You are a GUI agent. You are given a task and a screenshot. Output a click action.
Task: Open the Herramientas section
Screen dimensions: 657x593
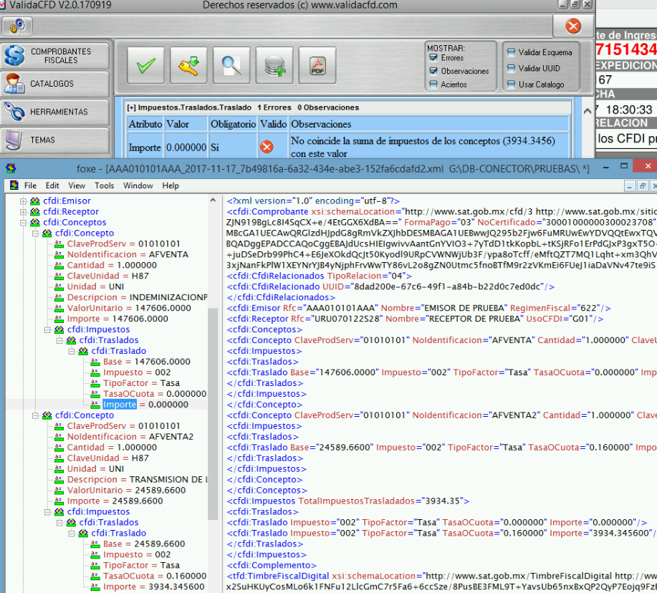click(55, 112)
